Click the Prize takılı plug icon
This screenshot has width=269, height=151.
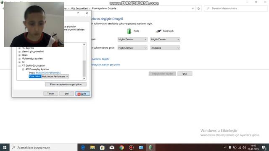pyautogui.click(x=158, y=31)
